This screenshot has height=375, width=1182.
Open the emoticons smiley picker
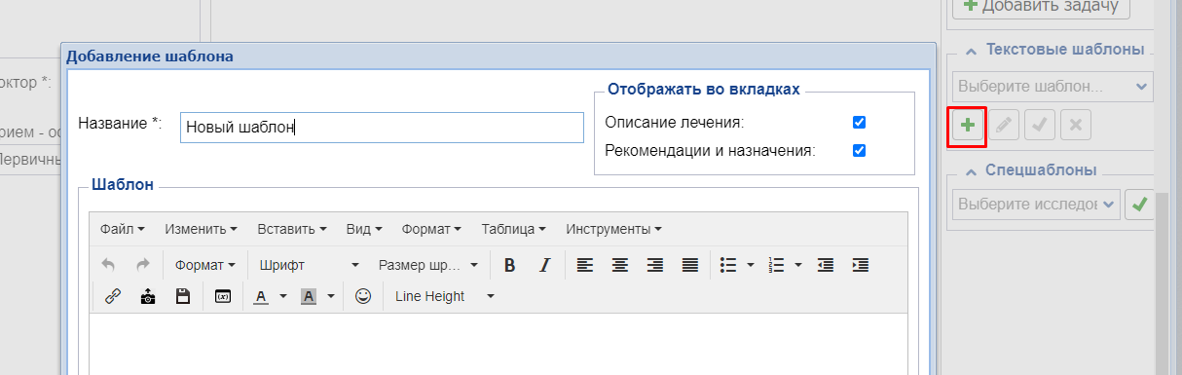pyautogui.click(x=363, y=296)
